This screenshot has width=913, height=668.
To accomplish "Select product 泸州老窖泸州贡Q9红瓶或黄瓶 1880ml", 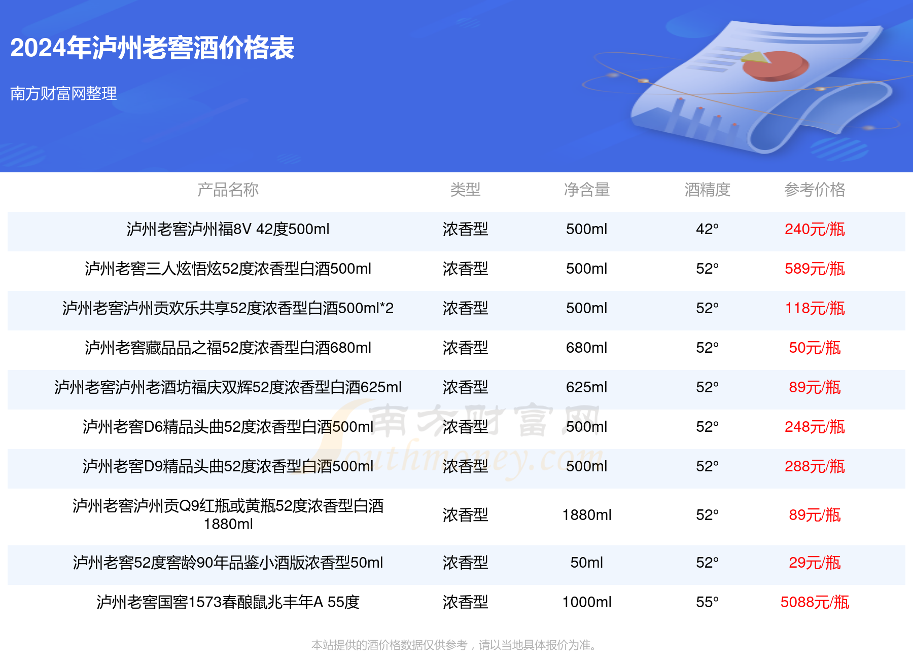I will click(x=228, y=515).
